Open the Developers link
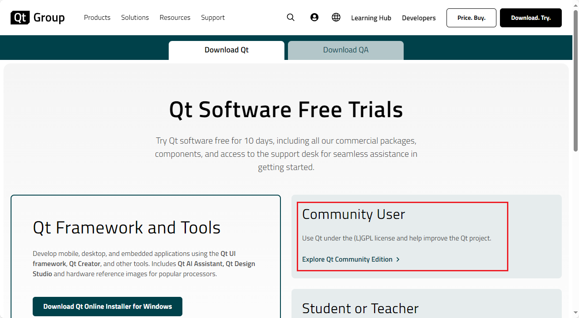579x318 pixels. tap(419, 18)
